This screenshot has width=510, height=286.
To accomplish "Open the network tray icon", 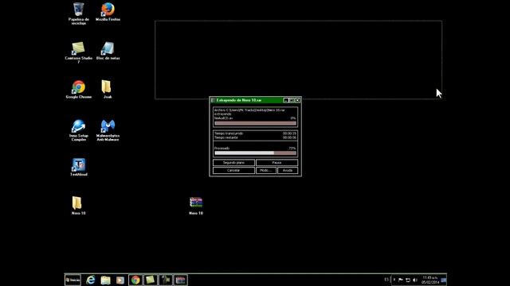I will point(408,280).
